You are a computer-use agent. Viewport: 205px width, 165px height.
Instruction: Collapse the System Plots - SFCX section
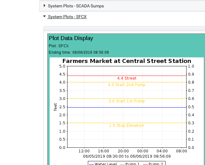pos(44,16)
